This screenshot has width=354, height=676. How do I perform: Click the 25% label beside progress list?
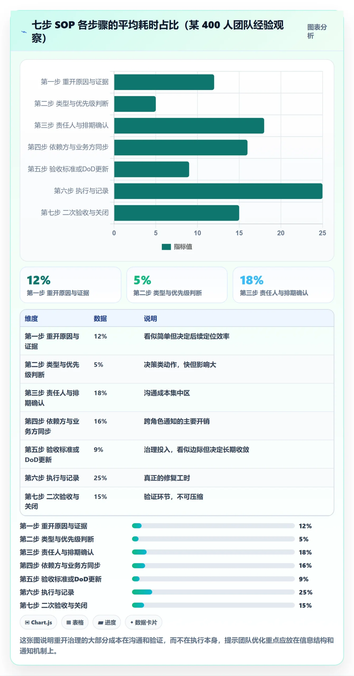(x=305, y=592)
